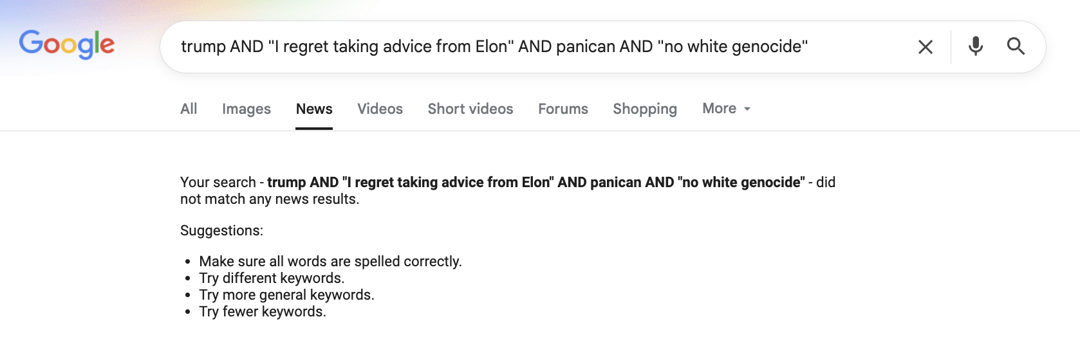
Task: Start voice search with the microphone icon
Action: [976, 46]
